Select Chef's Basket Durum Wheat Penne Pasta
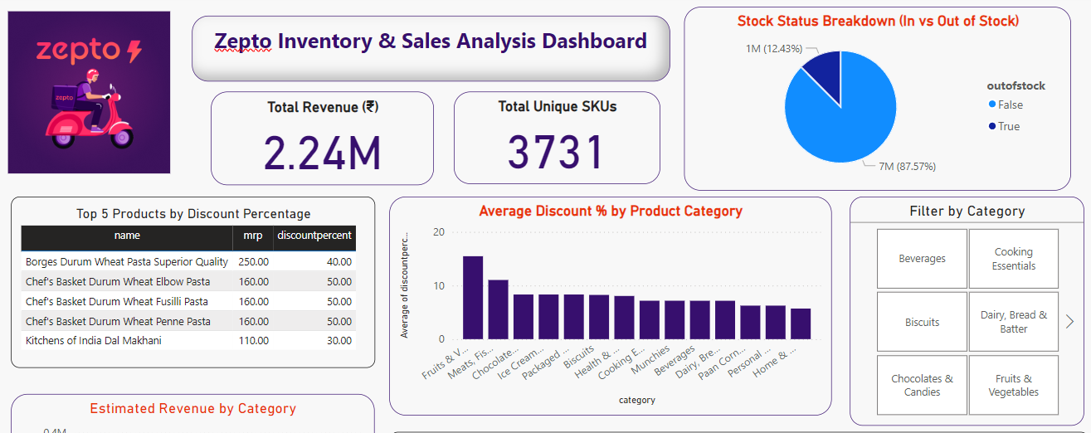The height and width of the screenshot is (433, 1091). (x=188, y=321)
